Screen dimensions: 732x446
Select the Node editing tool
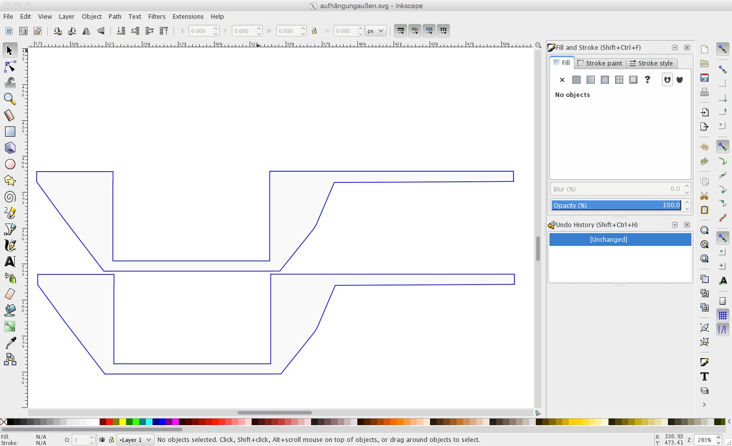click(x=10, y=67)
